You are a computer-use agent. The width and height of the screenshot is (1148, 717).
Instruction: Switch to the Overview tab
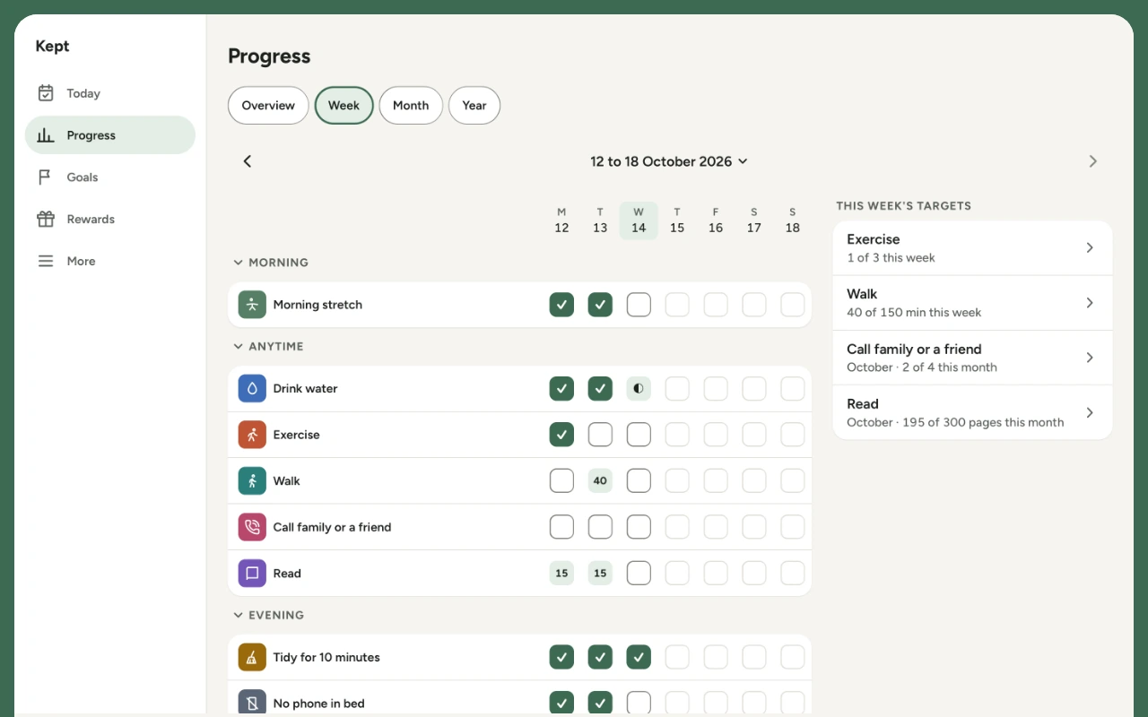(x=268, y=105)
